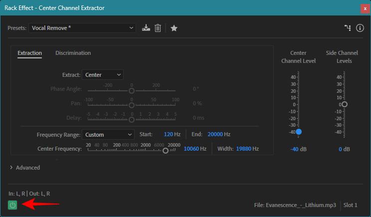371x217 pixels.
Task: Save current settings as a preset
Action: click(x=146, y=28)
